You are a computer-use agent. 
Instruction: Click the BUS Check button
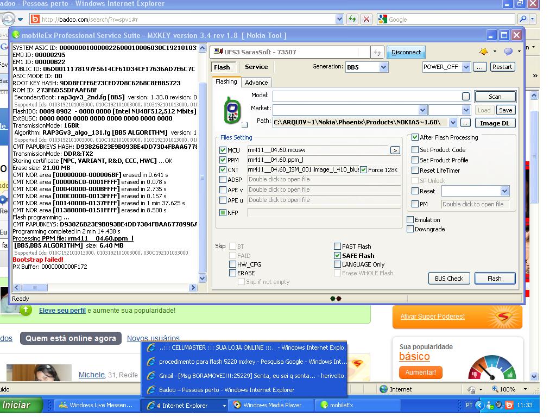tap(449, 279)
